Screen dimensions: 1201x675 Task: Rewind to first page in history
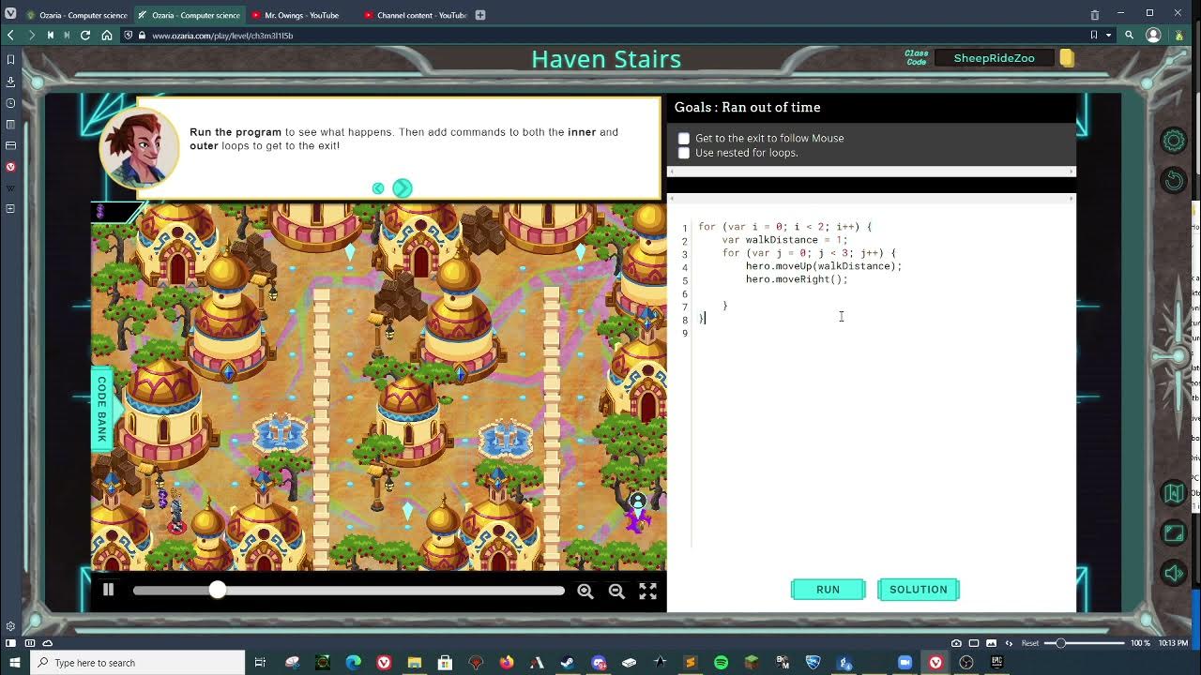coord(50,35)
